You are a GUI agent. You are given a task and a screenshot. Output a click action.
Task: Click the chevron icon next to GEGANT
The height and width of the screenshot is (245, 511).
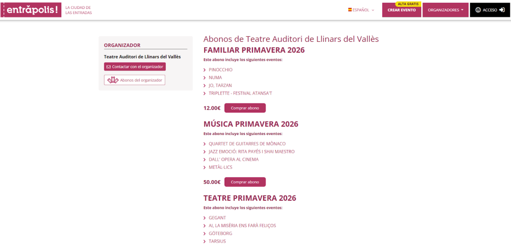point(205,218)
